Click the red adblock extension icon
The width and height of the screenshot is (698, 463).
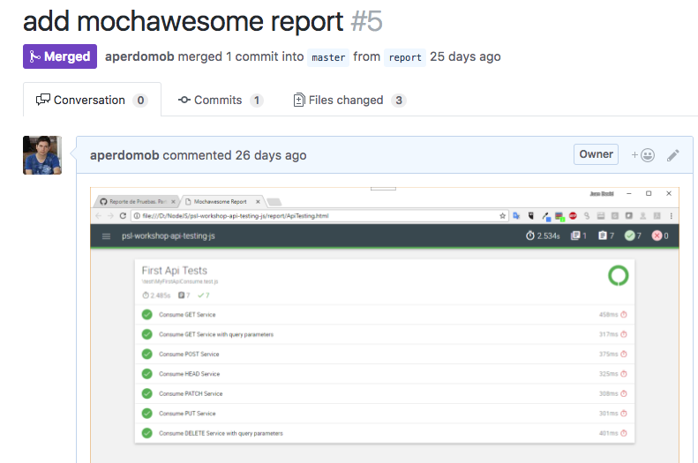pos(573,216)
